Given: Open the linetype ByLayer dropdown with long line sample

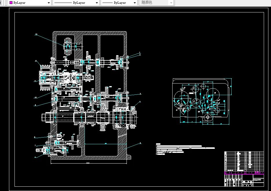Looking at the screenshot, I should tap(76, 3).
